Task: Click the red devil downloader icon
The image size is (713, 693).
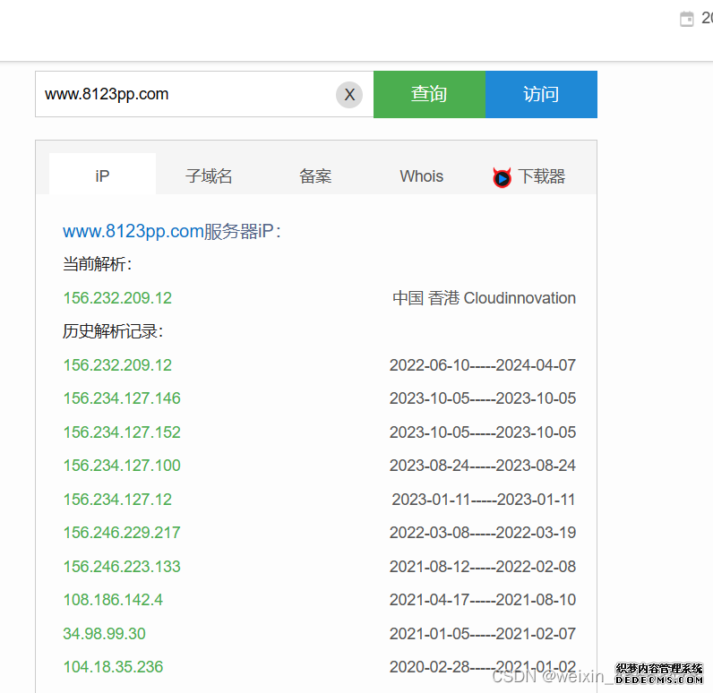Action: click(502, 177)
